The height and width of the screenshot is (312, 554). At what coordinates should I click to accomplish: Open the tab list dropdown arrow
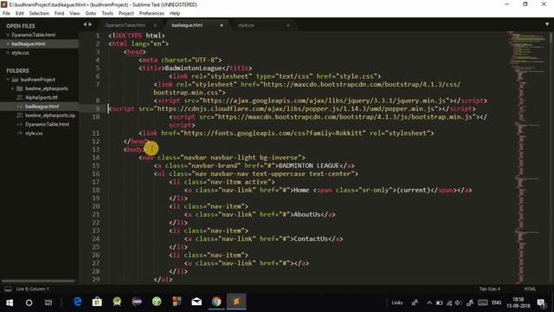[x=547, y=24]
